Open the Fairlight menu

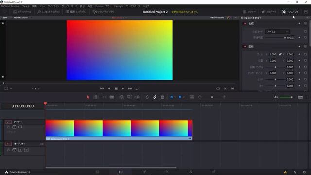click(x=119, y=6)
